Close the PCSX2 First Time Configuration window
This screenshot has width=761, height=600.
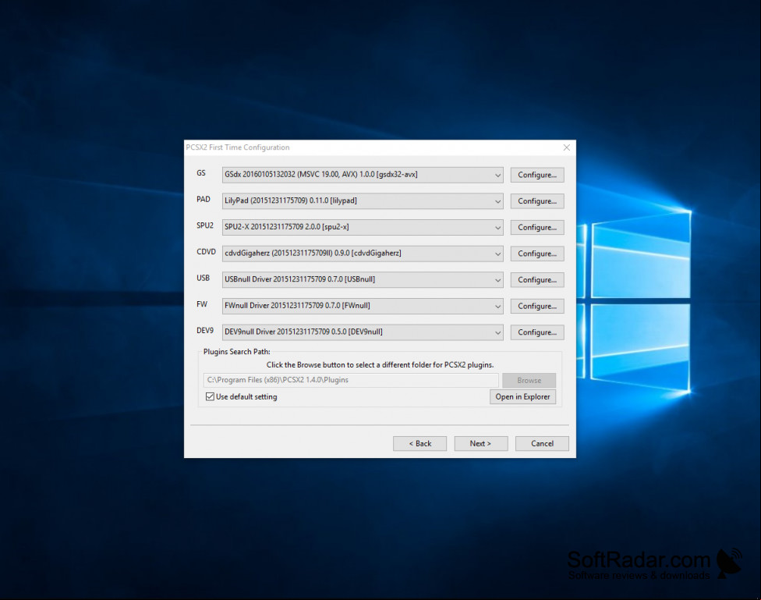click(x=566, y=147)
